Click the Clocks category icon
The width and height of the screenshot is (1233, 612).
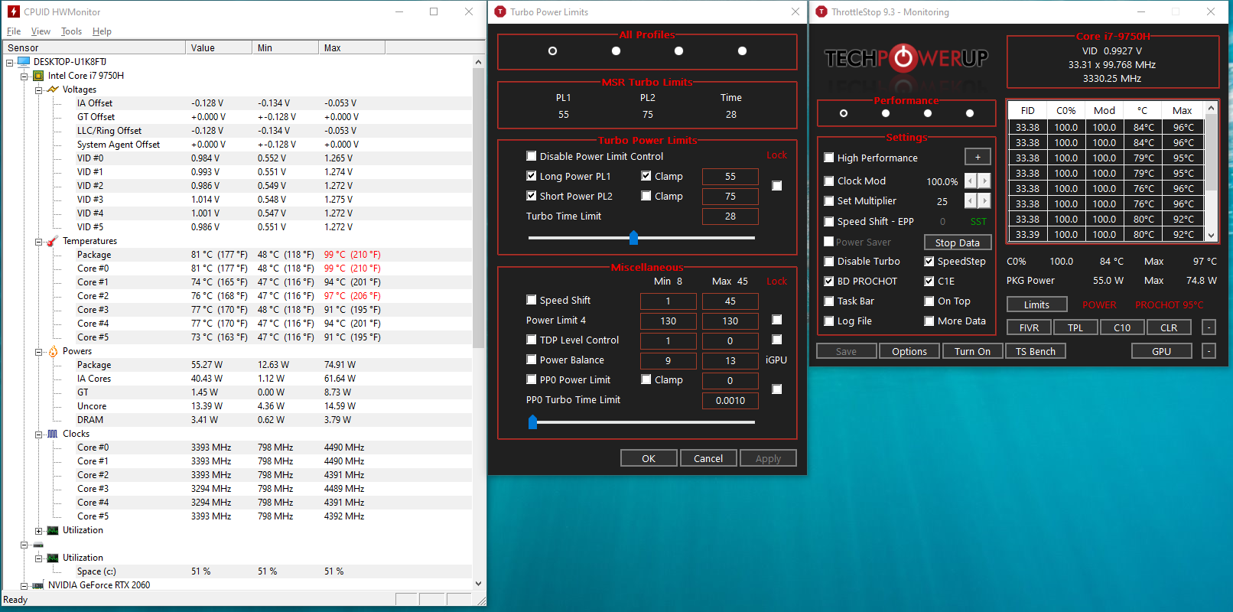53,434
